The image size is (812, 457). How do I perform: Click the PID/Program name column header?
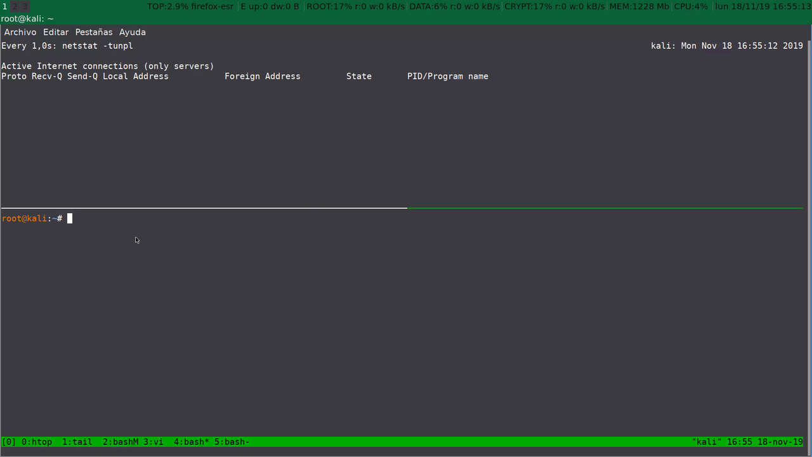(x=448, y=76)
